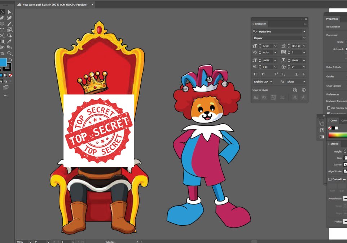Image resolution: width=347 pixels, height=243 pixels.
Task: Click the tracking value field showing 0
Action: pyautogui.click(x=297, y=52)
